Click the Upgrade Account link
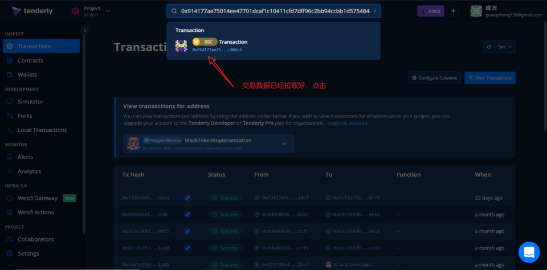The image size is (547, 270). pyautogui.click(x=347, y=123)
